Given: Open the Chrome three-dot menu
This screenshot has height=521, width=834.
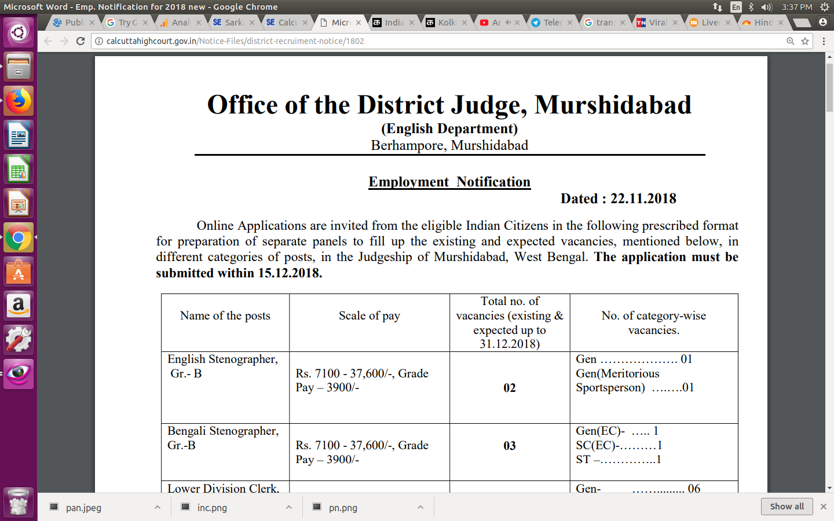Looking at the screenshot, I should 824,41.
